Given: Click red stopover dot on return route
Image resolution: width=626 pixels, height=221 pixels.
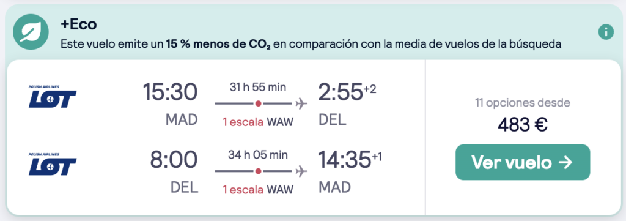Looking at the screenshot, I should 259,171.
